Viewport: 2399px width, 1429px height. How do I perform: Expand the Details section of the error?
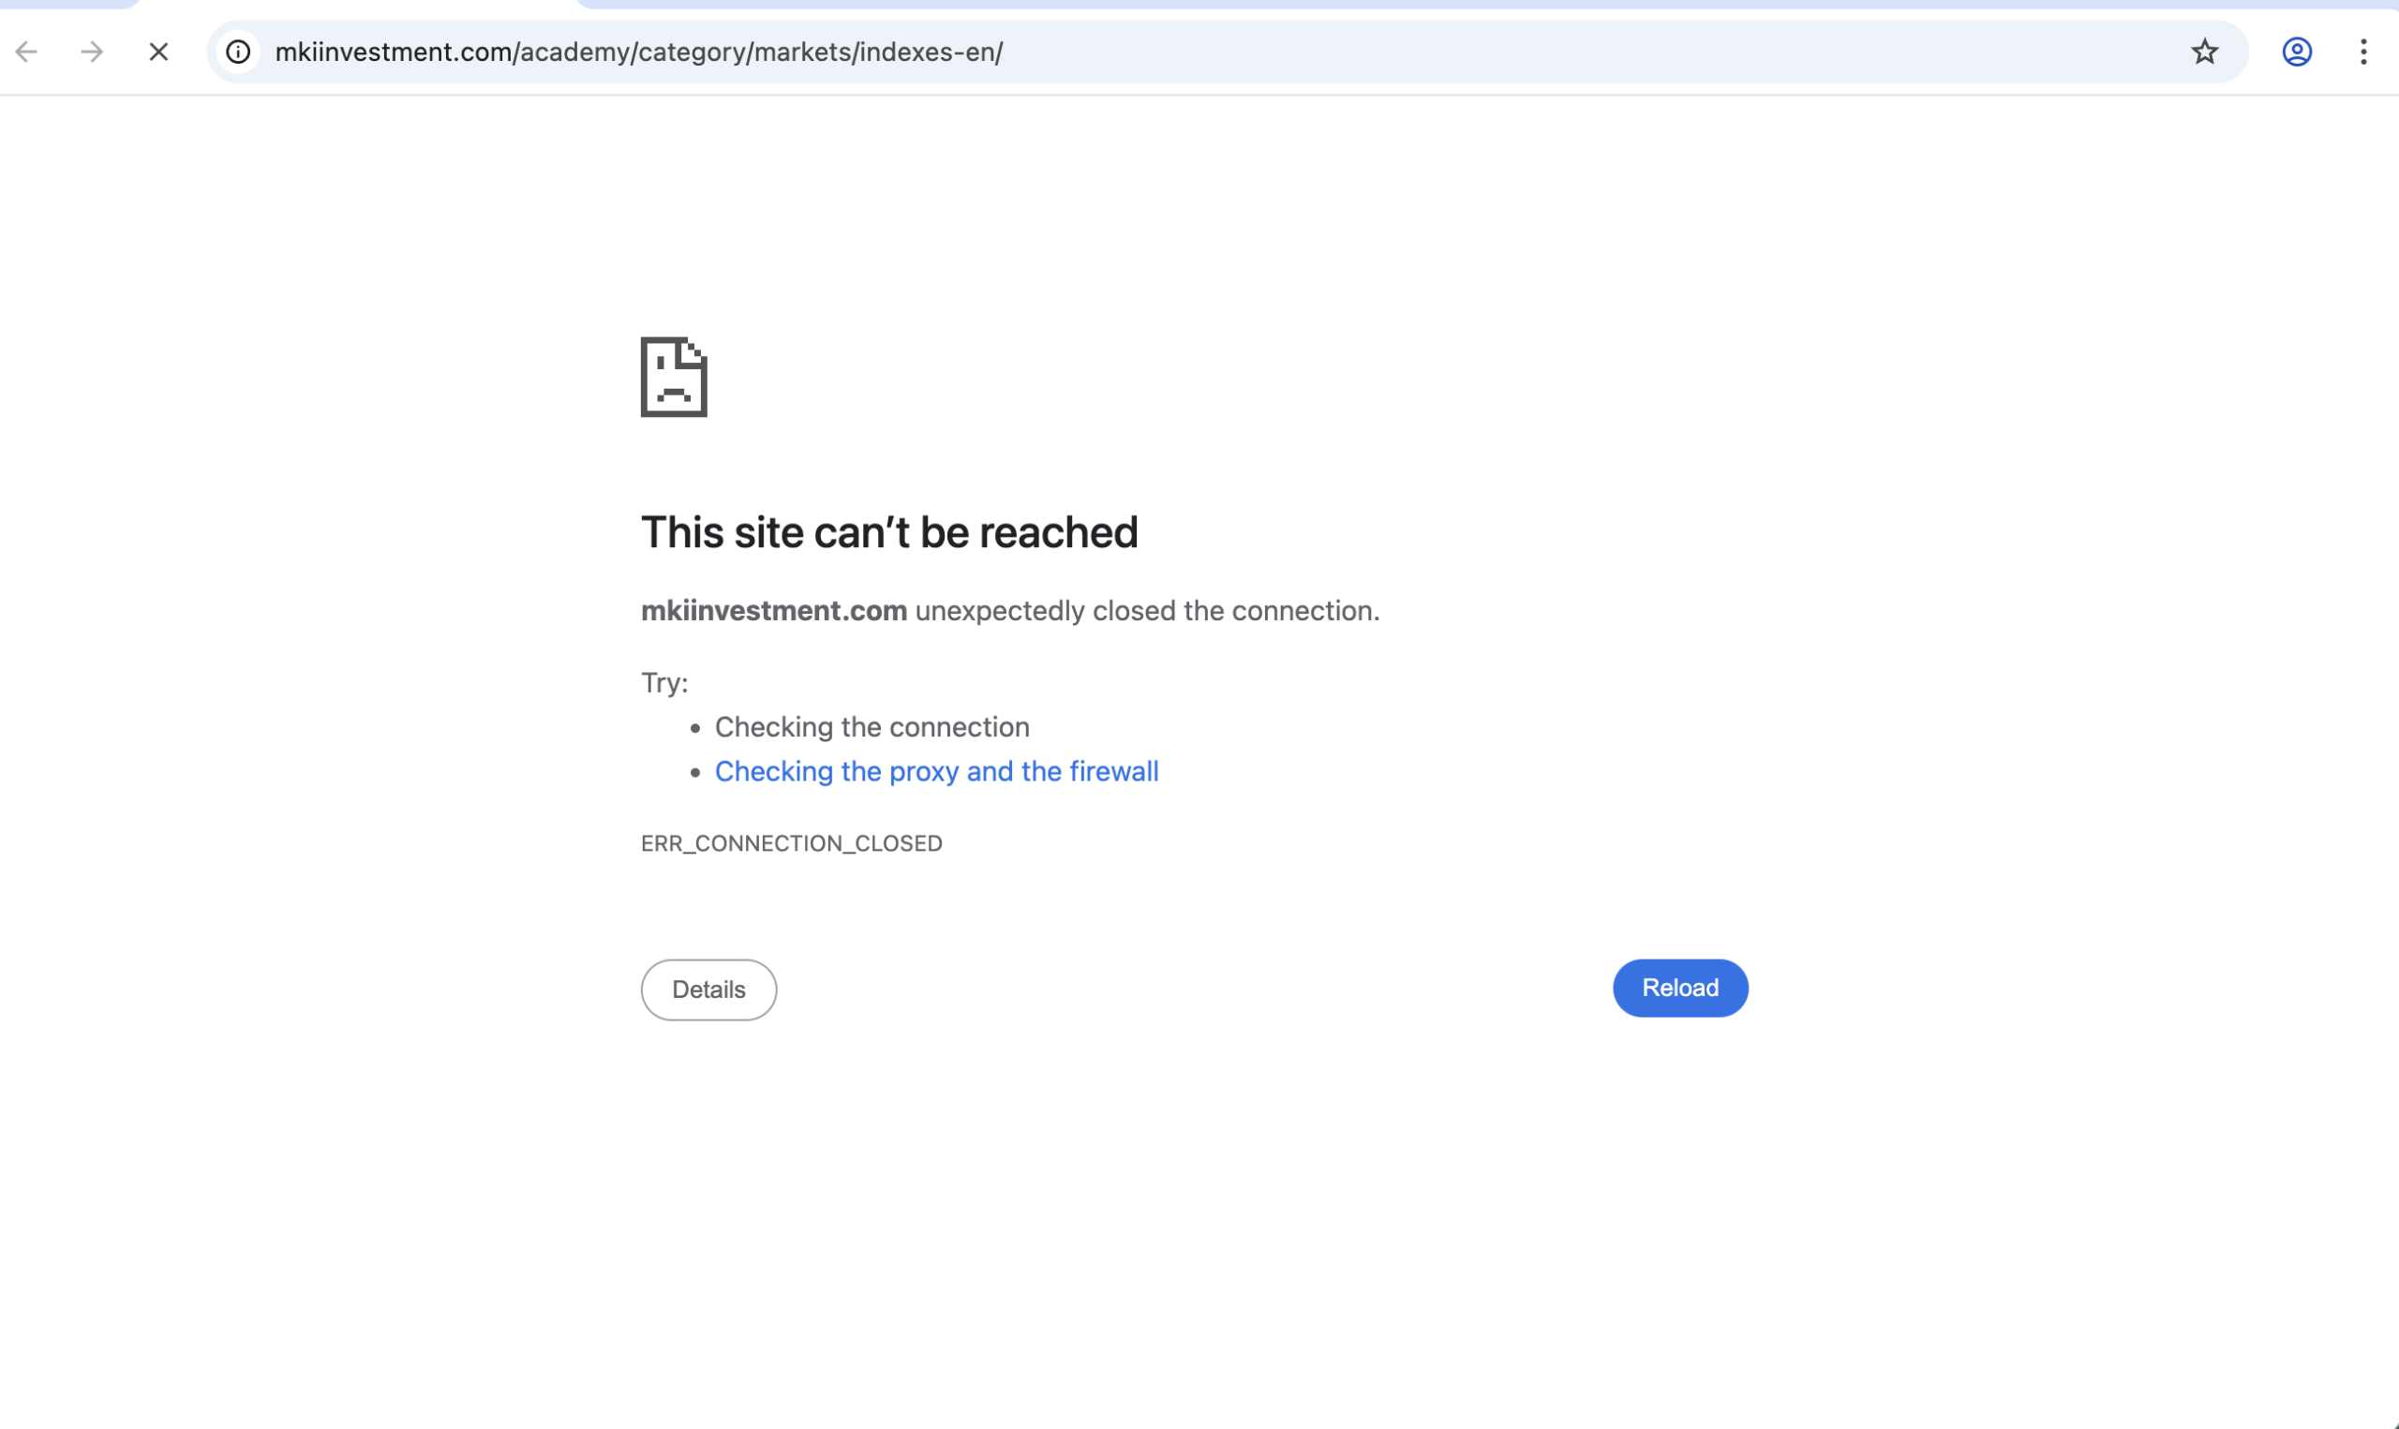[x=708, y=989]
